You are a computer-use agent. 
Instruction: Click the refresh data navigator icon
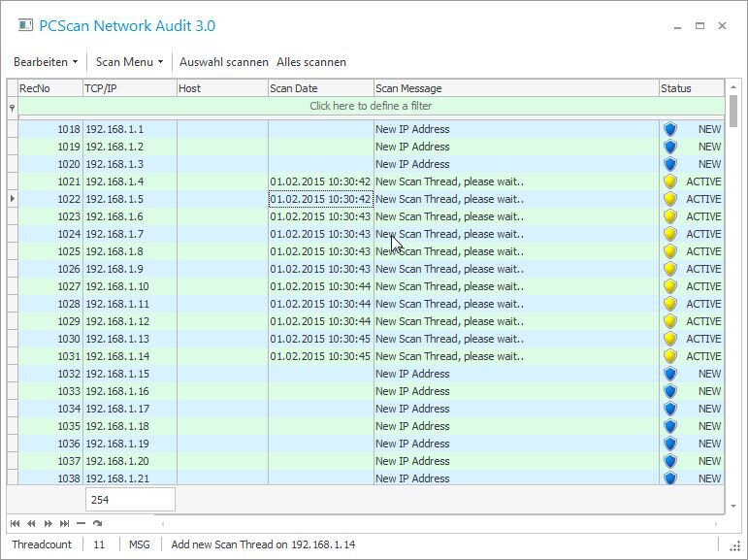(97, 524)
